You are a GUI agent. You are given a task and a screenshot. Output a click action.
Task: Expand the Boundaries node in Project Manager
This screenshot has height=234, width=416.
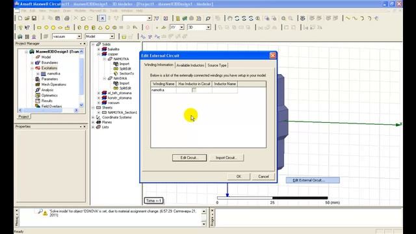click(x=32, y=63)
